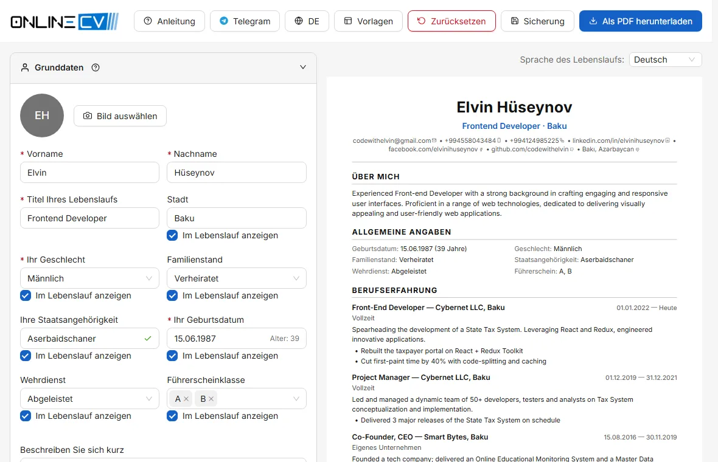Open the Telegram link button

pyautogui.click(x=245, y=21)
